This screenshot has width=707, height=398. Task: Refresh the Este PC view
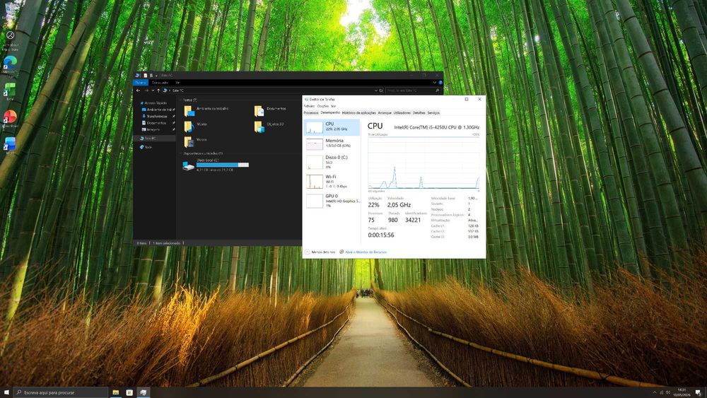(381, 90)
